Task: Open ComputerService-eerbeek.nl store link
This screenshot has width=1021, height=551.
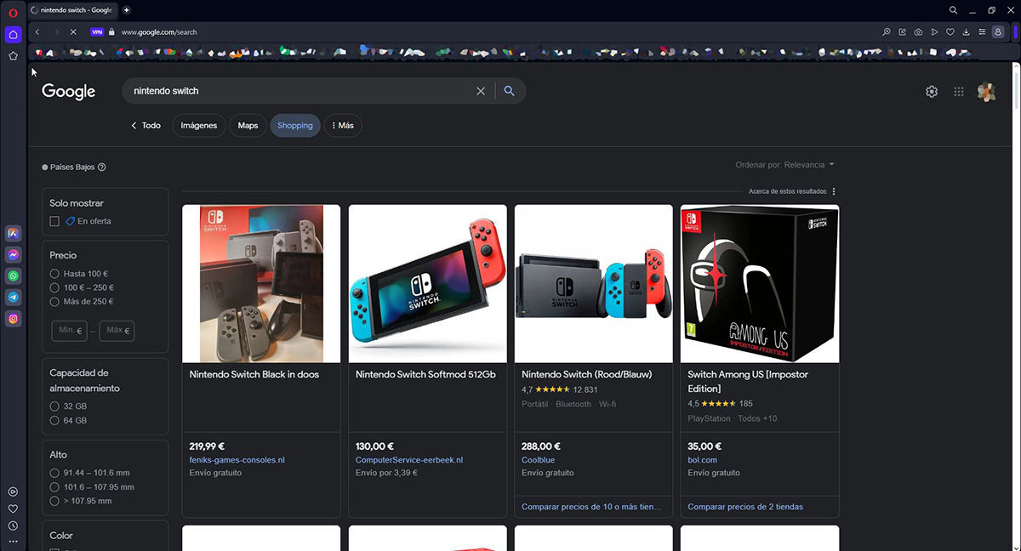Action: pos(409,460)
